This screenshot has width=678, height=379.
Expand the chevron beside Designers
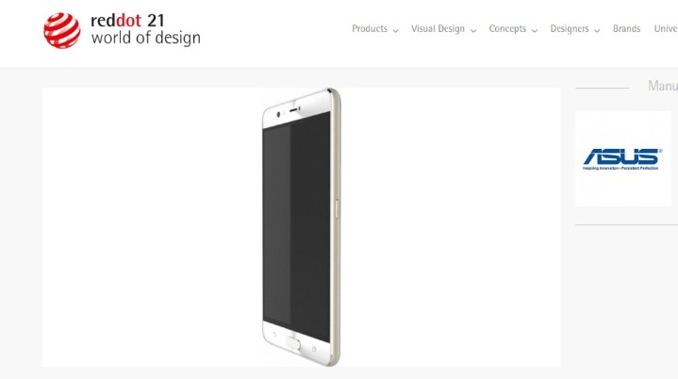597,30
